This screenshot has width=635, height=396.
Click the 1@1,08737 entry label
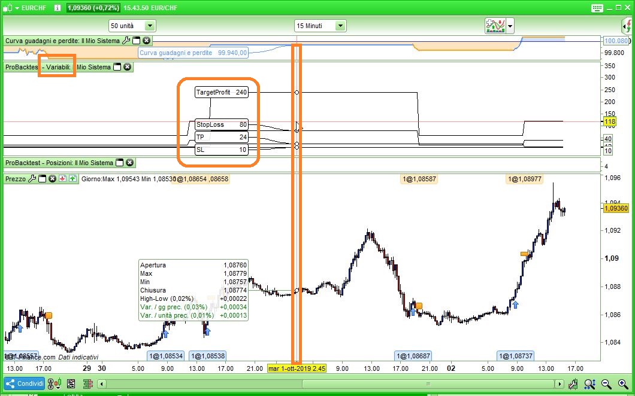click(x=516, y=356)
